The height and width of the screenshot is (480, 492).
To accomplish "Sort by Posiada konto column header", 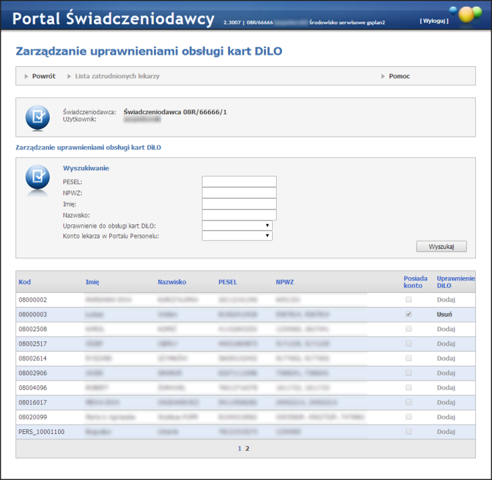I will 416,282.
